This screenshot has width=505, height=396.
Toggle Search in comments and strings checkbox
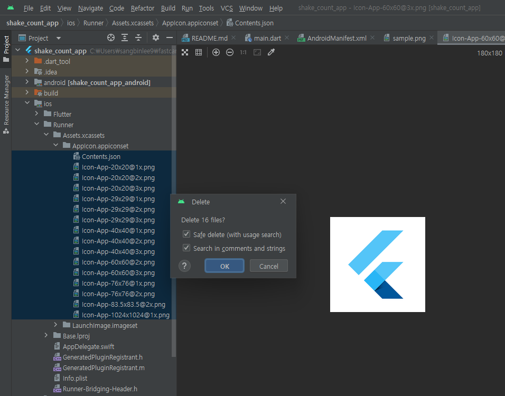pos(186,248)
